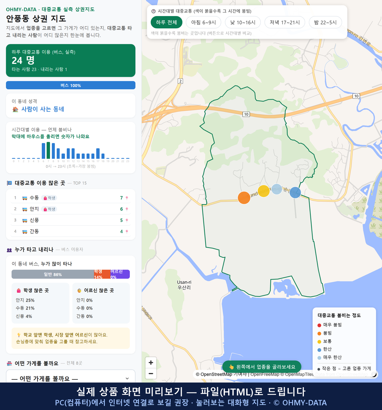The width and height of the screenshot is (382, 410).
Task: Open the OpenStreetMap attribution link
Action: [214, 375]
